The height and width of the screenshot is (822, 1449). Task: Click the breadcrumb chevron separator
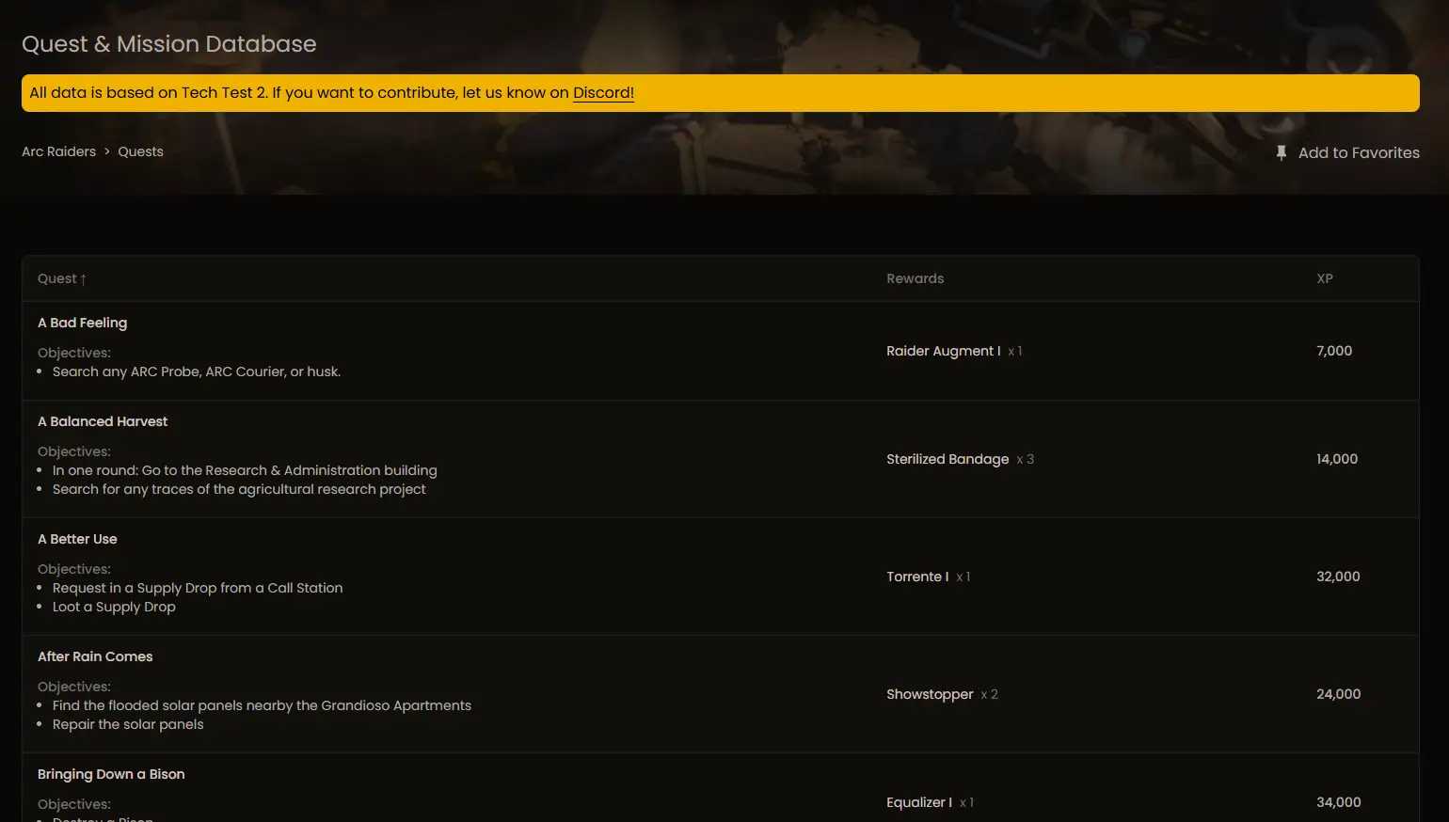[x=107, y=151]
